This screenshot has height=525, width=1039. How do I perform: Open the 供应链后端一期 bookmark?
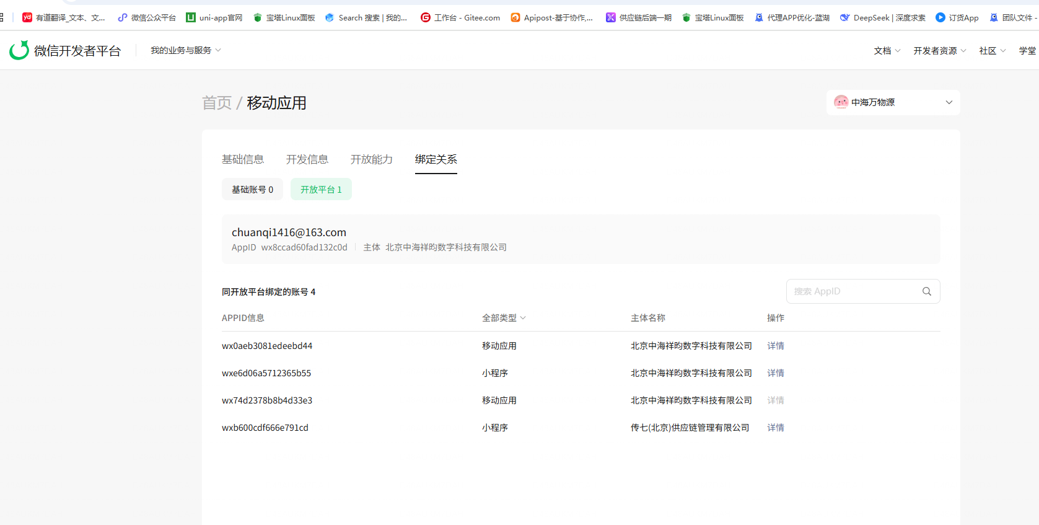click(x=639, y=17)
